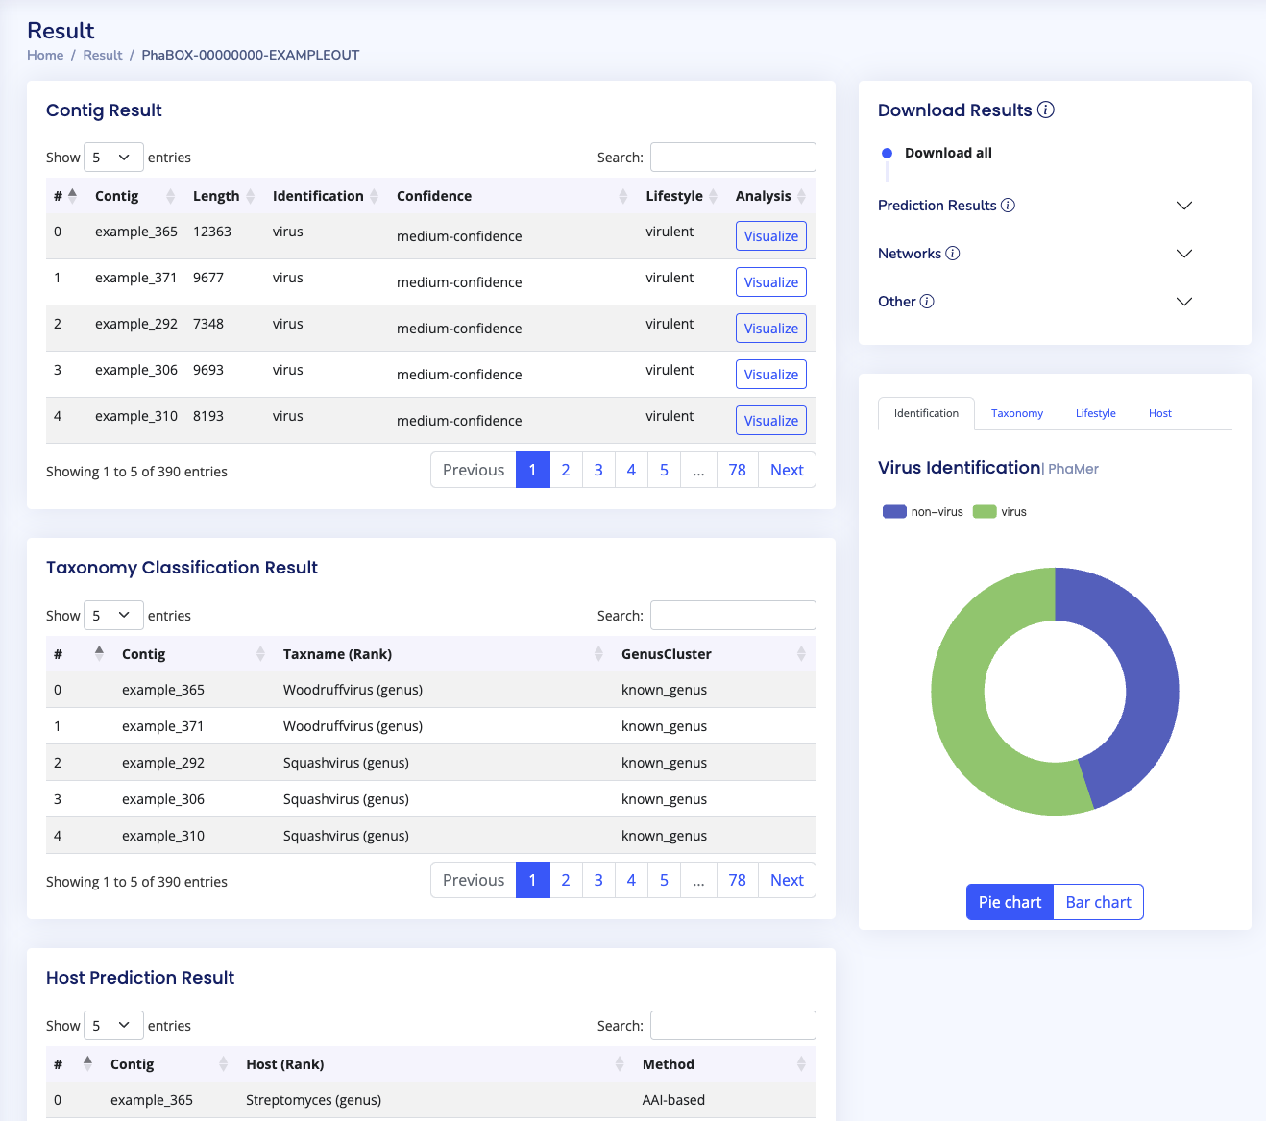The width and height of the screenshot is (1266, 1121).
Task: Sort by Confidence column arrows
Action: pos(622,196)
